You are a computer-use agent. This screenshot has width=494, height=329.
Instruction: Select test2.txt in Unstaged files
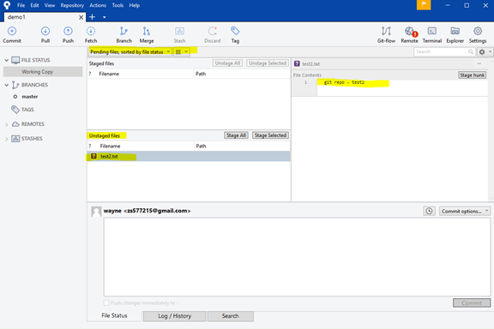pos(189,156)
